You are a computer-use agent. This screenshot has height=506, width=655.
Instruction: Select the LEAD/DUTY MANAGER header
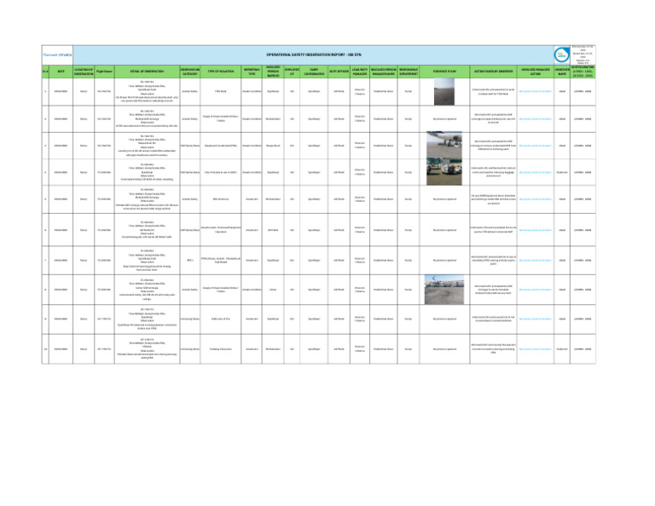point(360,72)
